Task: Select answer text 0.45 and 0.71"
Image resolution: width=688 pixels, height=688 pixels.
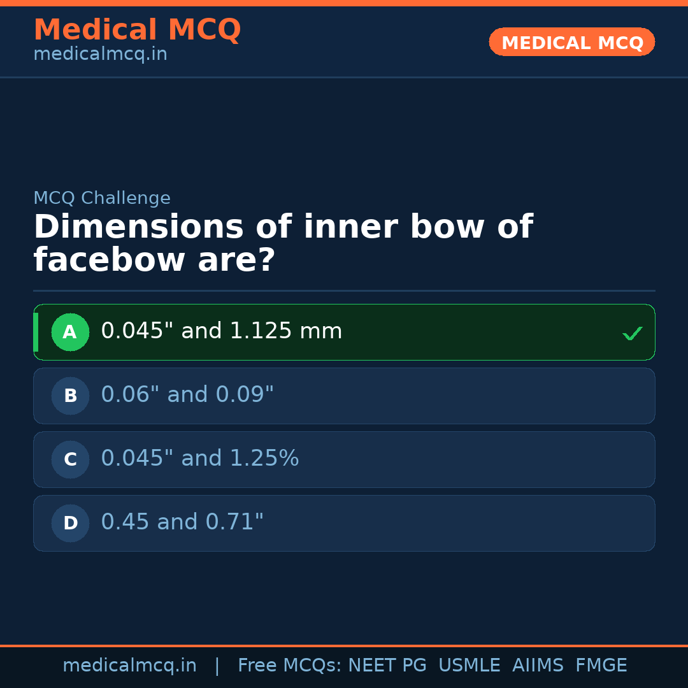Action: [182, 522]
